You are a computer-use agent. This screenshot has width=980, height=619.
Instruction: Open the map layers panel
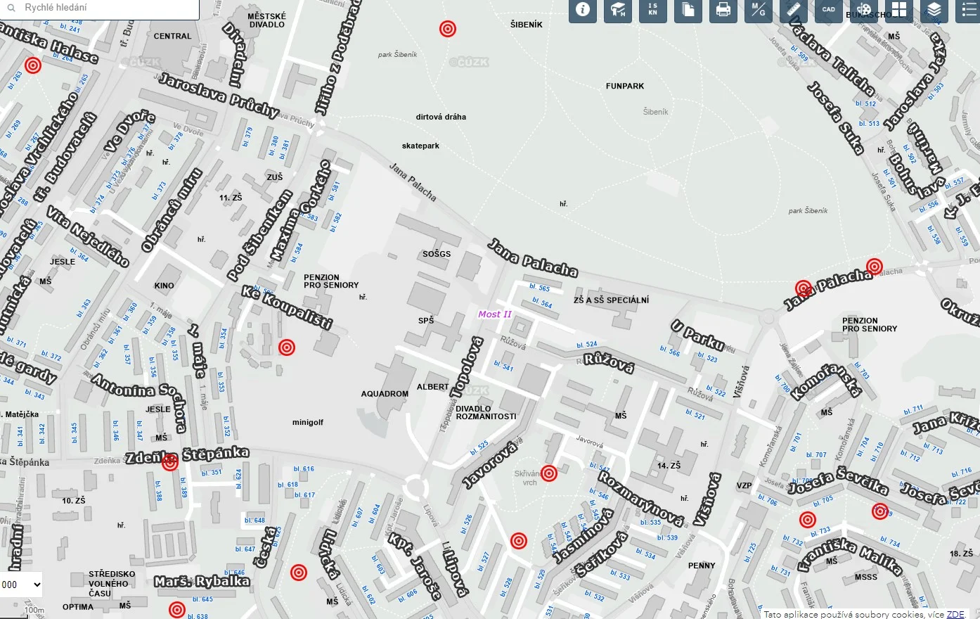[x=934, y=11]
